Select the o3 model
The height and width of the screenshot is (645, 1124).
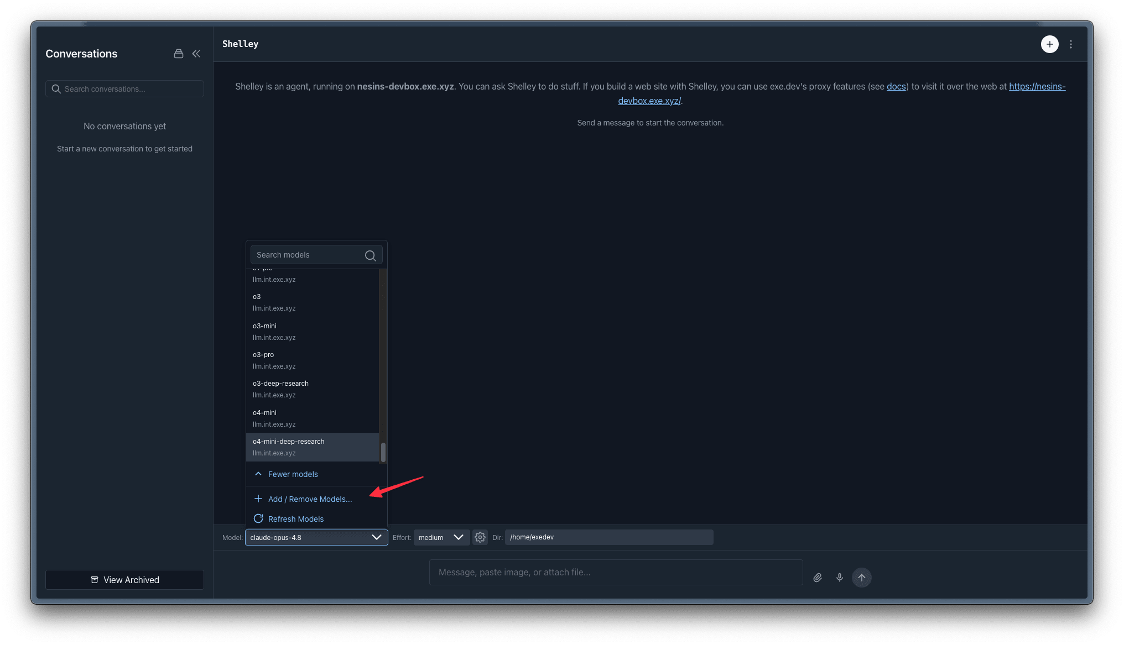click(313, 302)
